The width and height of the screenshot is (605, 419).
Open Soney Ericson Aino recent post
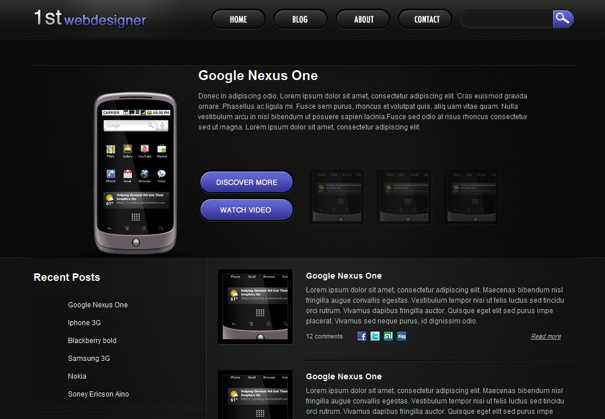[x=99, y=394]
